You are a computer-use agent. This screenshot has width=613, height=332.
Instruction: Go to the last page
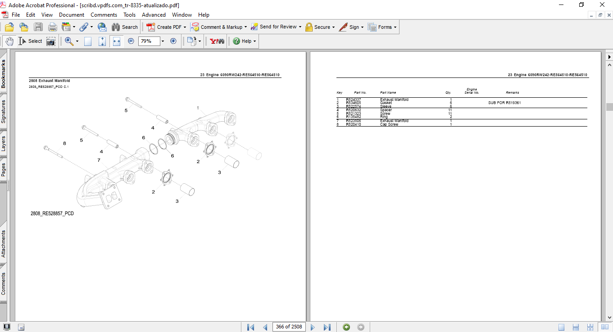click(x=327, y=327)
